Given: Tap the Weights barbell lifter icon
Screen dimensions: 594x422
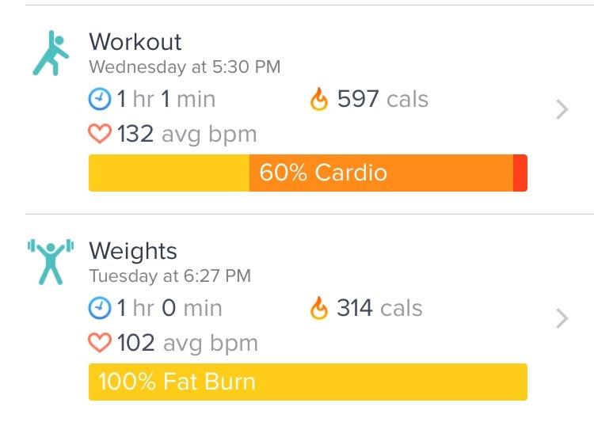Looking at the screenshot, I should (50, 261).
